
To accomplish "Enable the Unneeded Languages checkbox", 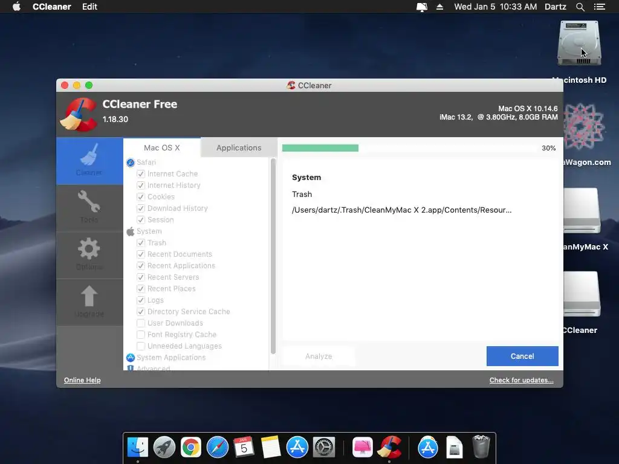I will (140, 346).
